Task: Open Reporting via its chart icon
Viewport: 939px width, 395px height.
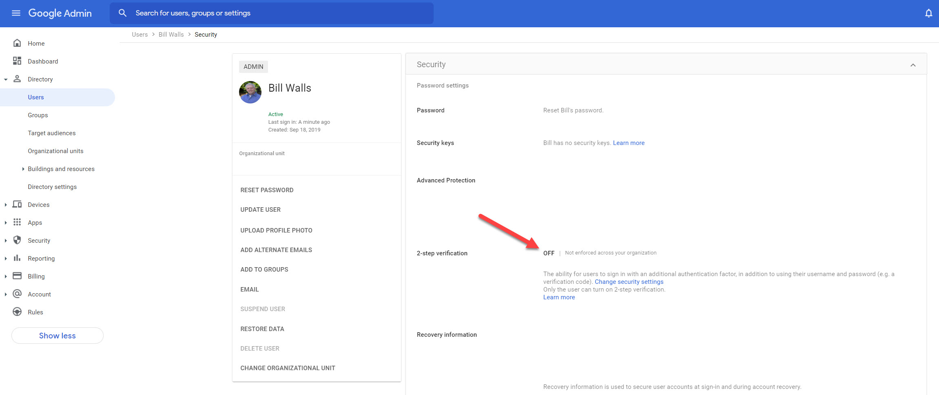Action: pyautogui.click(x=17, y=258)
